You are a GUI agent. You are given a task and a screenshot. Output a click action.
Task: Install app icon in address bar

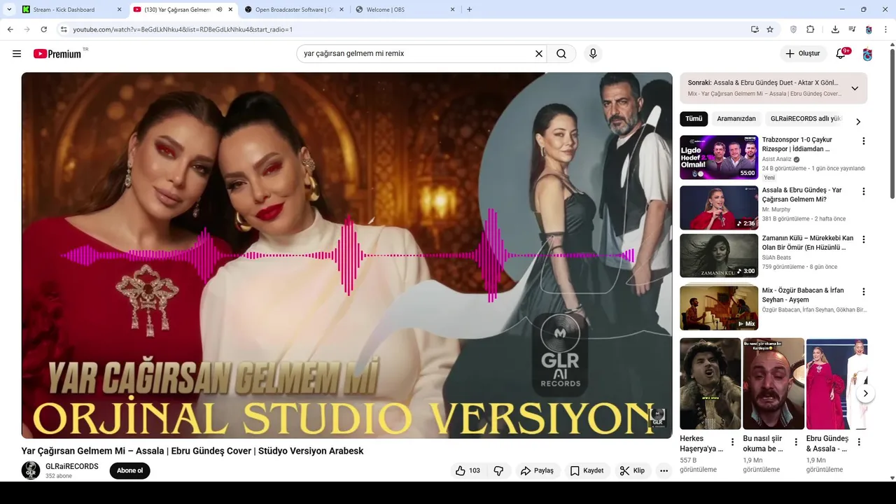(755, 29)
